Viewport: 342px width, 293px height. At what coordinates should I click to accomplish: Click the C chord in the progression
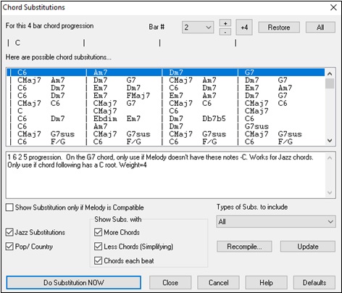(17, 43)
